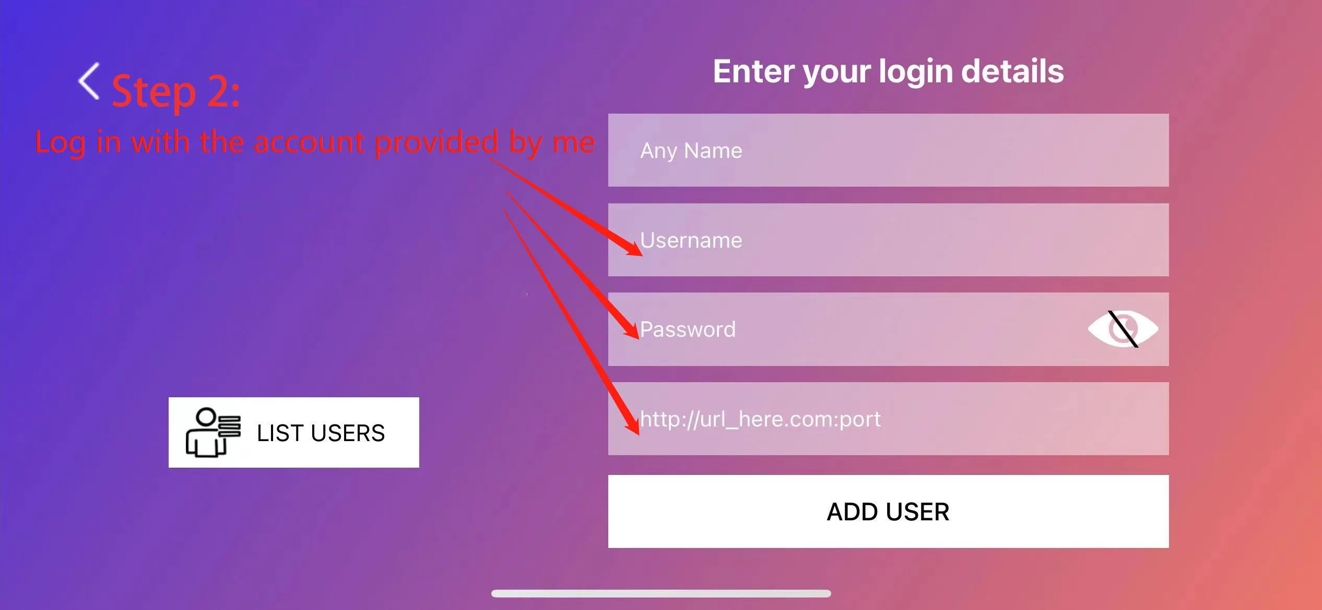This screenshot has width=1322, height=610.
Task: Open the LIST USERS button
Action: (294, 432)
